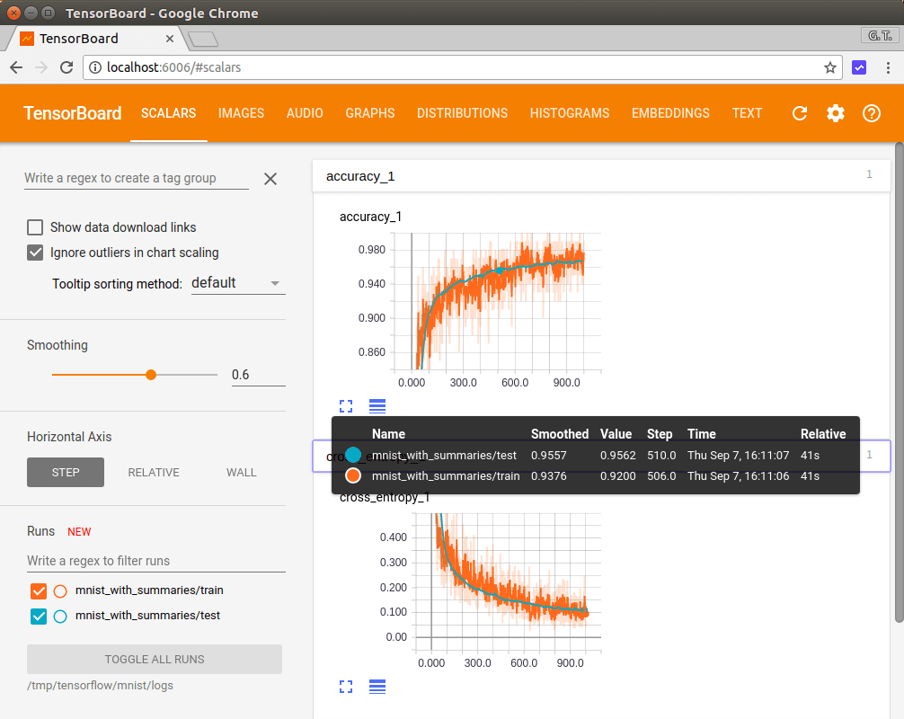Toggle y-axis log scale for accuracy_1 chart
Image resolution: width=904 pixels, height=719 pixels.
[377, 406]
